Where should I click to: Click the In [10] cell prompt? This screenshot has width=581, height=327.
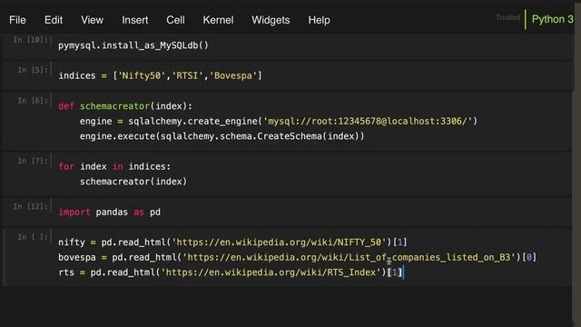tap(31, 40)
